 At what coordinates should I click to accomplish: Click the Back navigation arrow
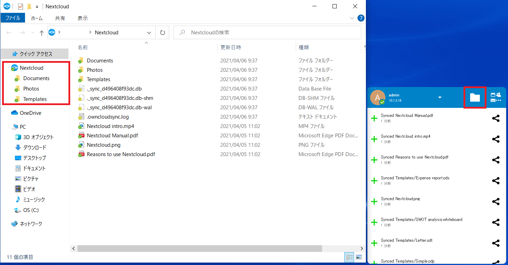click(x=9, y=33)
